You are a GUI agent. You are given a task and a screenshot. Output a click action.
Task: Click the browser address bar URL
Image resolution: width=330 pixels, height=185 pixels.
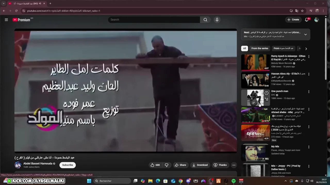[64, 11]
